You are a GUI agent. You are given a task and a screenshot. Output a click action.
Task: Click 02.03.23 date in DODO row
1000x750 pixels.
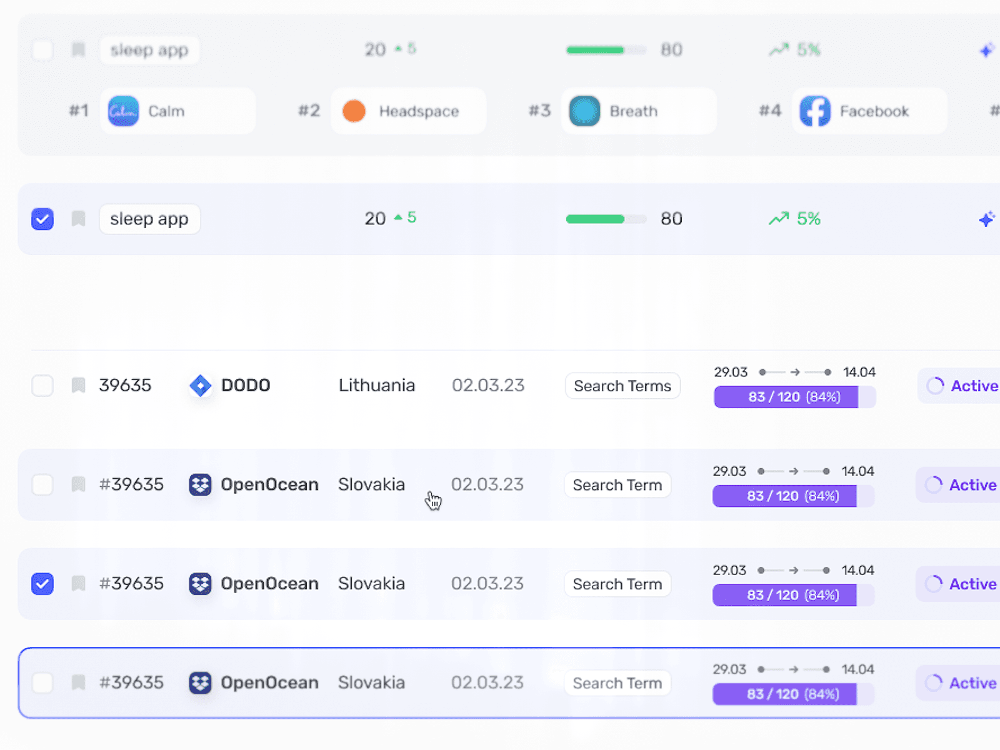point(488,386)
